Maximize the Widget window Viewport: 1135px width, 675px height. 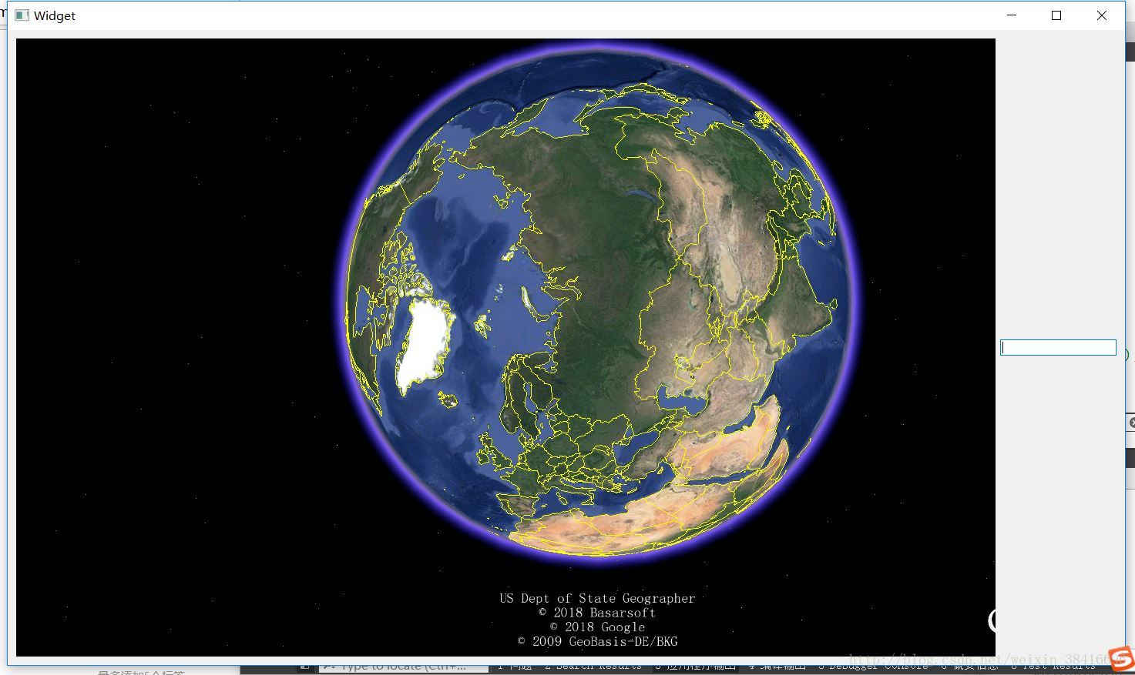tap(1056, 15)
